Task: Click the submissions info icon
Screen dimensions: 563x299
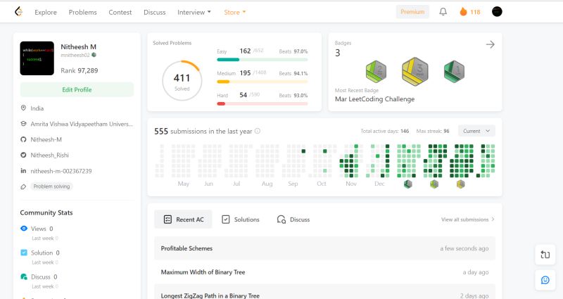Action: [x=258, y=131]
